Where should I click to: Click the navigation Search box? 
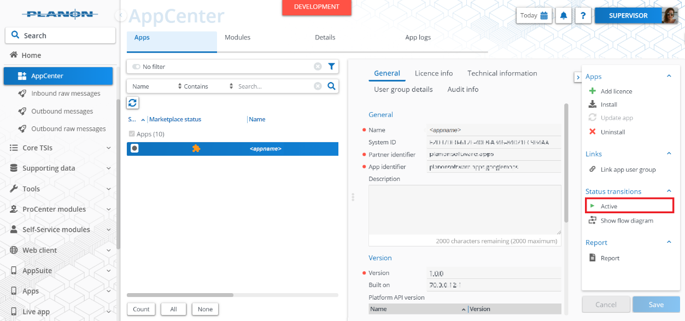(x=60, y=36)
